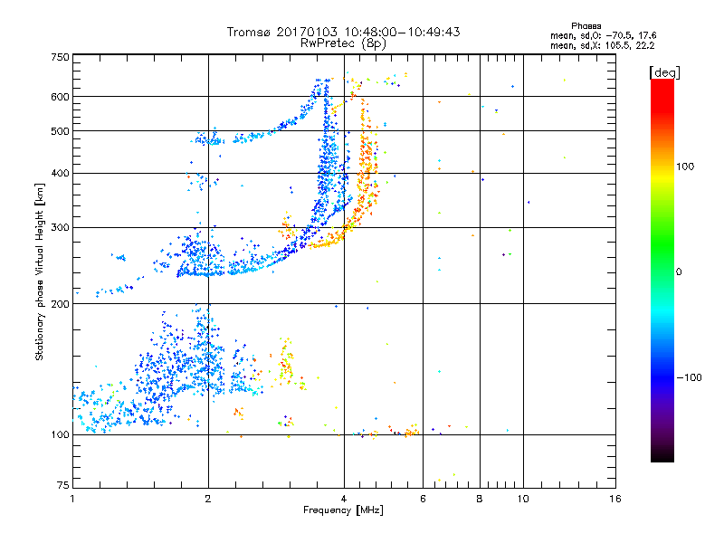Click the "mean, sd,O: -70.5, 17.6" line
The height and width of the screenshot is (543, 724).
tap(603, 35)
